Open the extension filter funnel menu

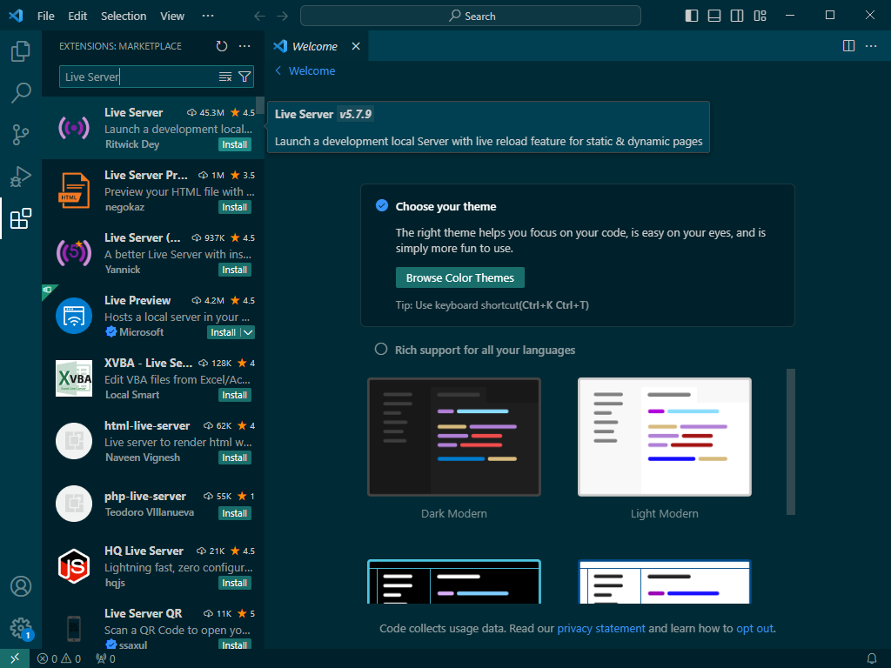click(x=245, y=77)
